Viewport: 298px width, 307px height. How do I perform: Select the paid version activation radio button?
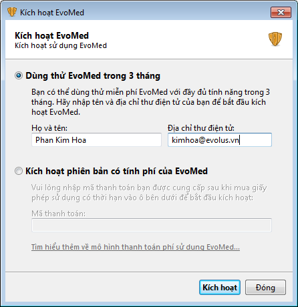pyautogui.click(x=19, y=171)
